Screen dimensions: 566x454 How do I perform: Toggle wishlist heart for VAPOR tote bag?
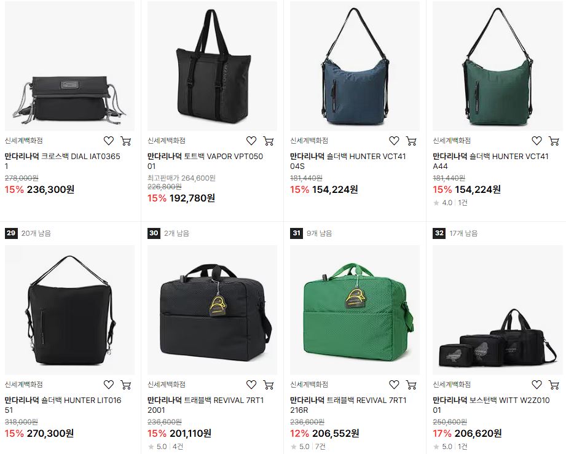tap(251, 141)
